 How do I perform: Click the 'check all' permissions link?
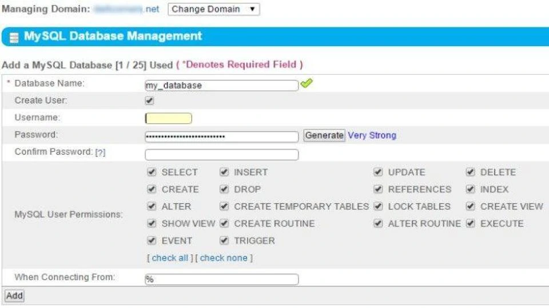[x=170, y=258]
